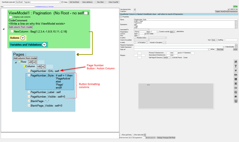Image resolution: width=239 pixels, height=142 pixels.
Task: Click the Action definitions button
Action: [x=87, y=2]
